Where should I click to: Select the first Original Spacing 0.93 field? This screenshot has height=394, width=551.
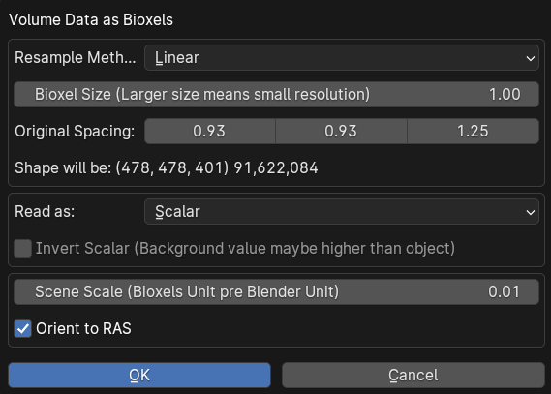pos(210,131)
